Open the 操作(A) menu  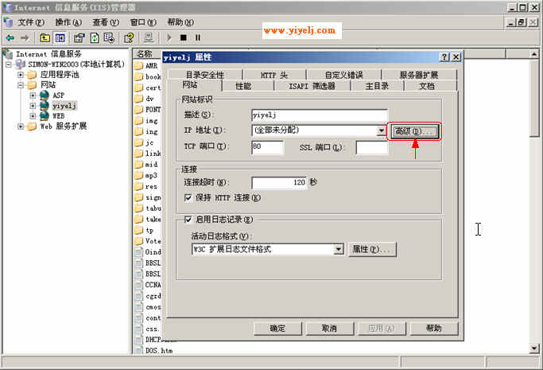(68, 22)
